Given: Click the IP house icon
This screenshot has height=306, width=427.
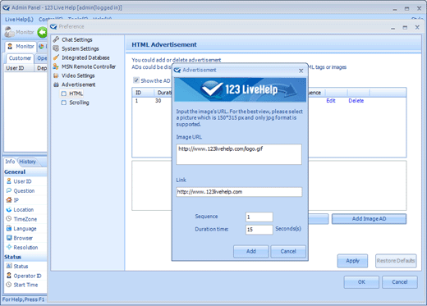Looking at the screenshot, I should 9,200.
